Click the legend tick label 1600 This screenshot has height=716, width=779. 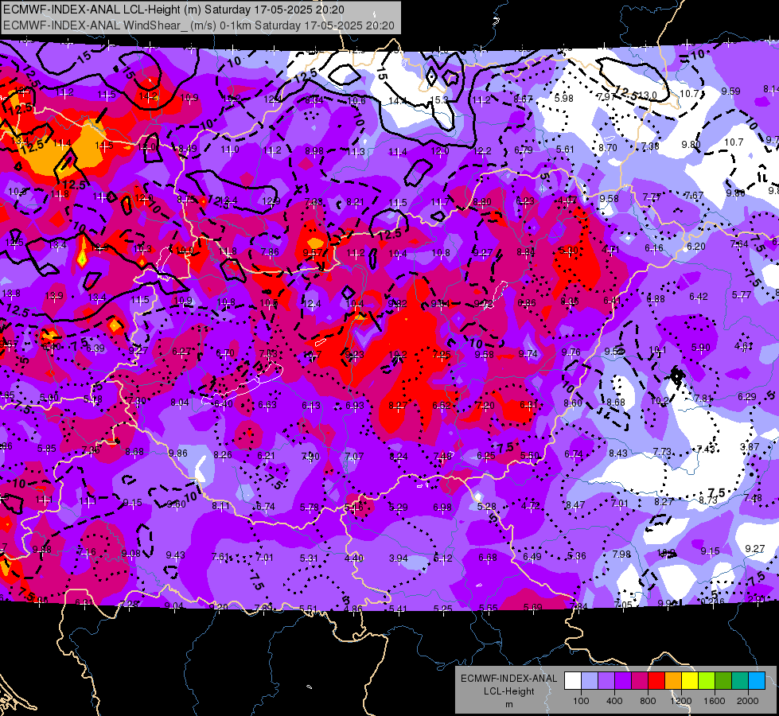715,701
